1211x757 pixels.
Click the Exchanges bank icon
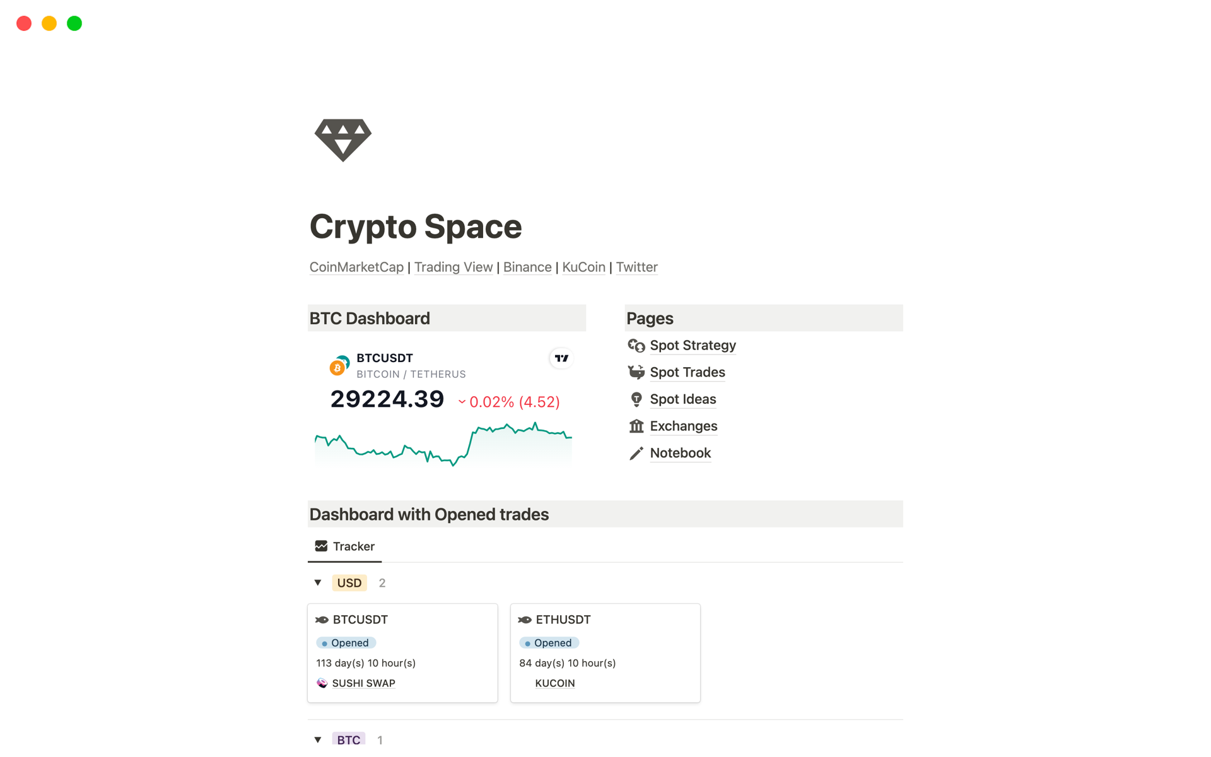click(636, 426)
